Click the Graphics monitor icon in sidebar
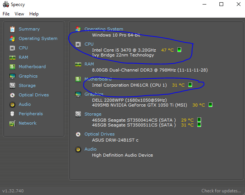The image size is (245, 195). [12, 76]
